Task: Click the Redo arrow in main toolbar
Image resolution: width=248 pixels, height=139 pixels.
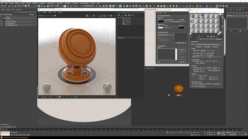Action: pos(5,6)
